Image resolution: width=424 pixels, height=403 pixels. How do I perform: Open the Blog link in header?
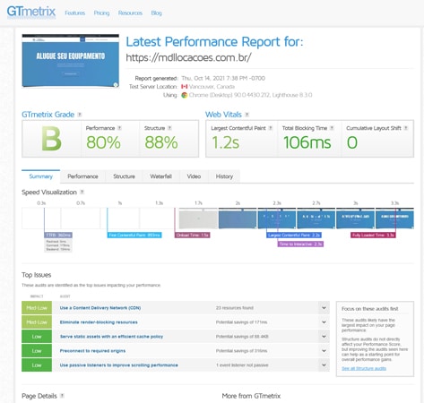156,13
